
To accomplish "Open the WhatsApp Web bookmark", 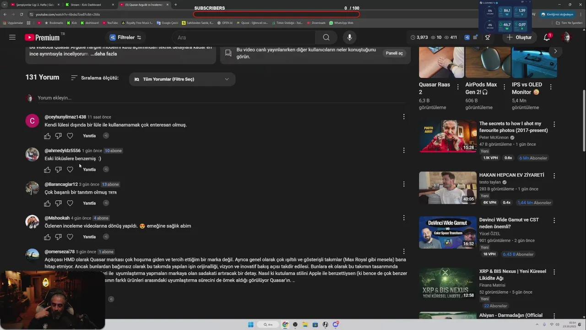I will point(341,22).
